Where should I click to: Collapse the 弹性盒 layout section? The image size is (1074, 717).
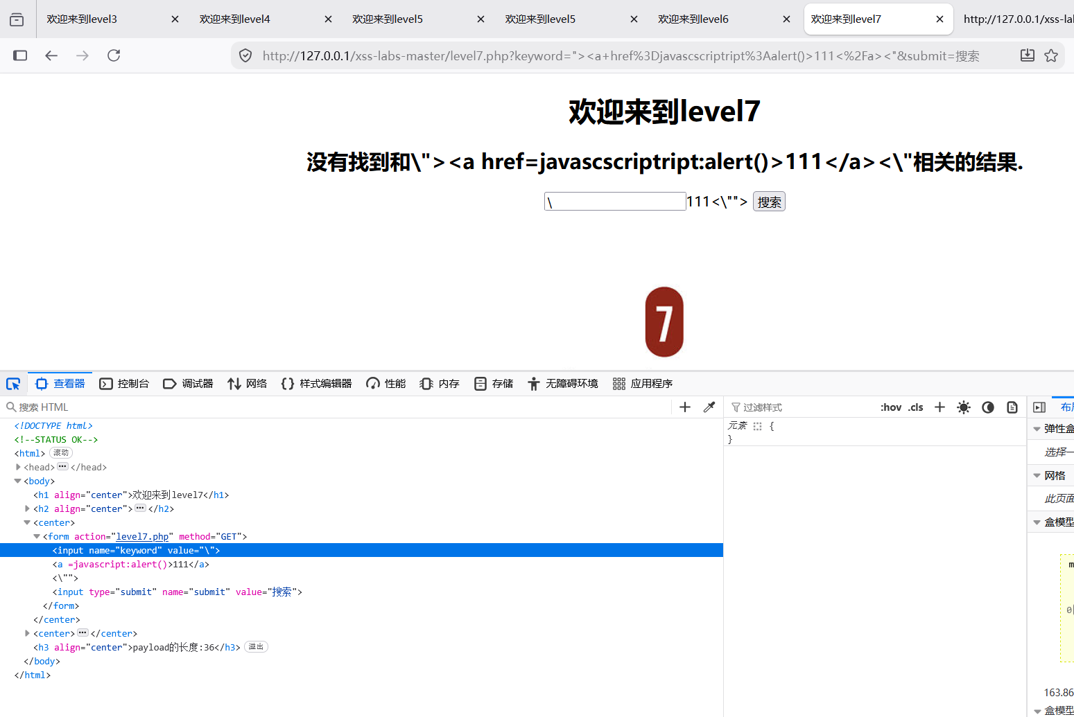pyautogui.click(x=1037, y=429)
